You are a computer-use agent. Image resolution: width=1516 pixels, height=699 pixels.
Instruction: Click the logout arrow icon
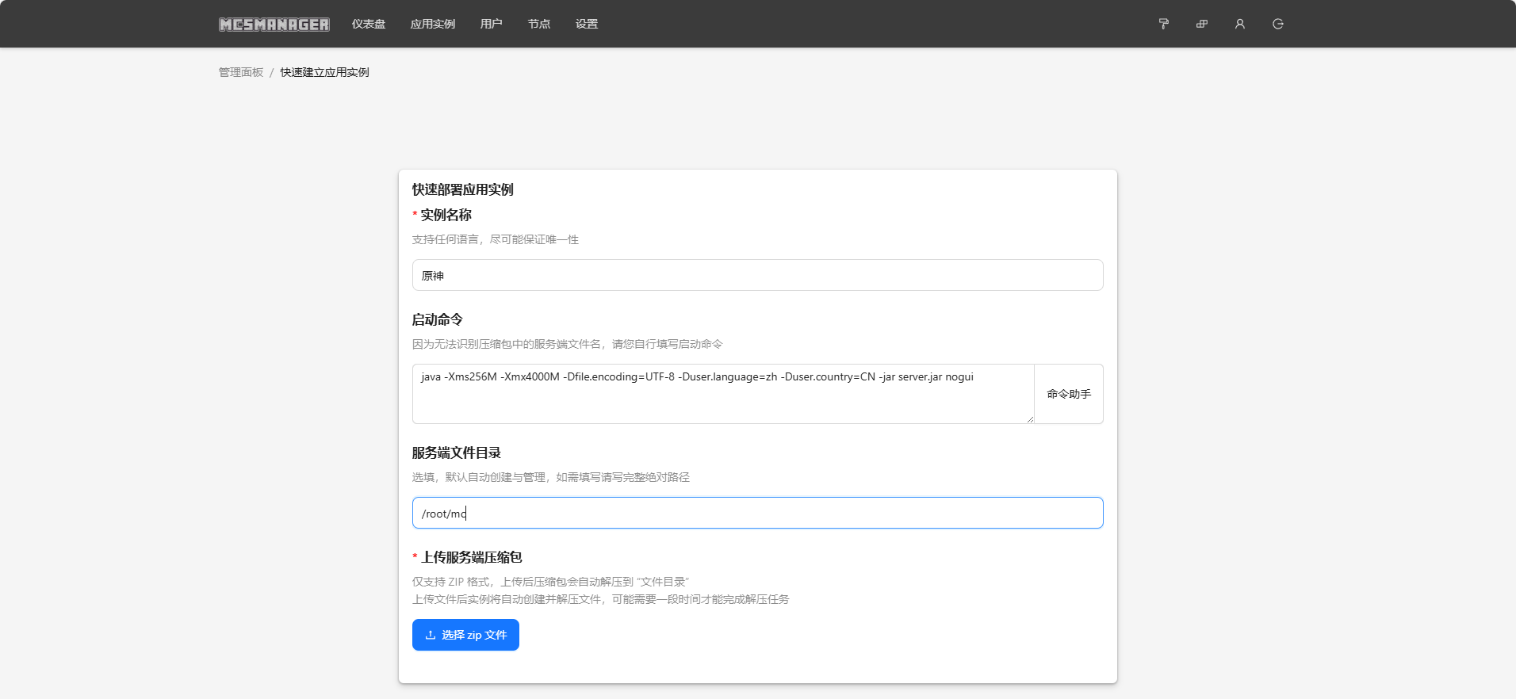point(1277,24)
